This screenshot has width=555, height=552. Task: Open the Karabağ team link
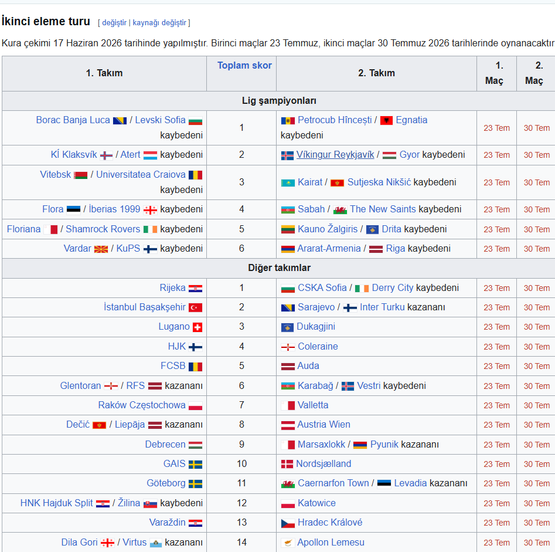315,386
